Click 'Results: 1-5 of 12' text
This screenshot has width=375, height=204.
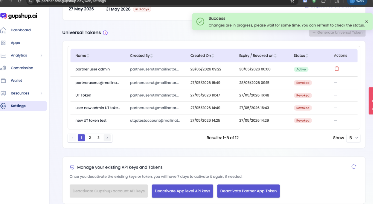tap(222, 138)
